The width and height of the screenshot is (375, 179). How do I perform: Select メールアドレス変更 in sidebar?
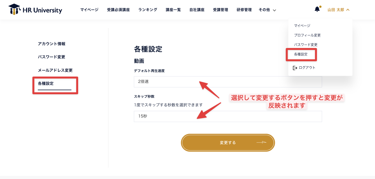pyautogui.click(x=55, y=70)
